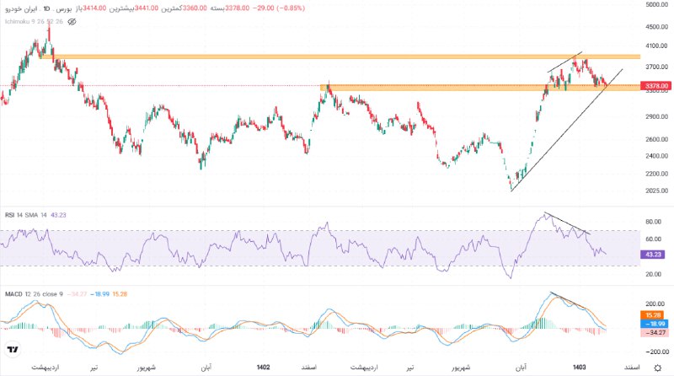Click the 1403 year label on time axis
Screen dimensions: 674x376
coord(580,368)
